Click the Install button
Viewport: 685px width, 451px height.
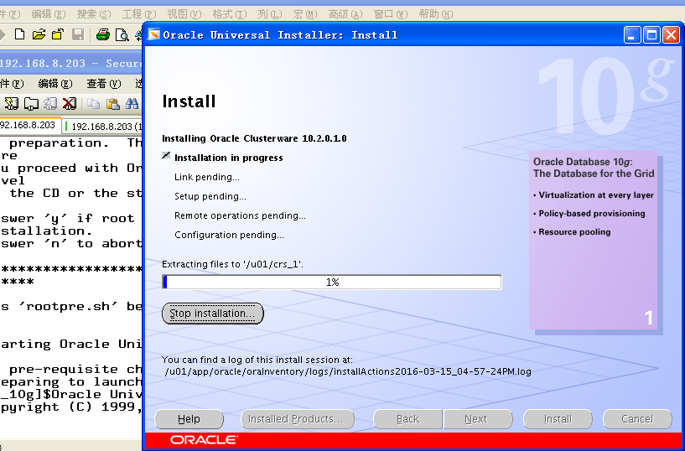pos(558,419)
